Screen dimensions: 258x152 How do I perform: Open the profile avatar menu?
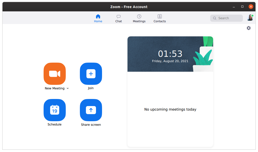click(x=250, y=18)
